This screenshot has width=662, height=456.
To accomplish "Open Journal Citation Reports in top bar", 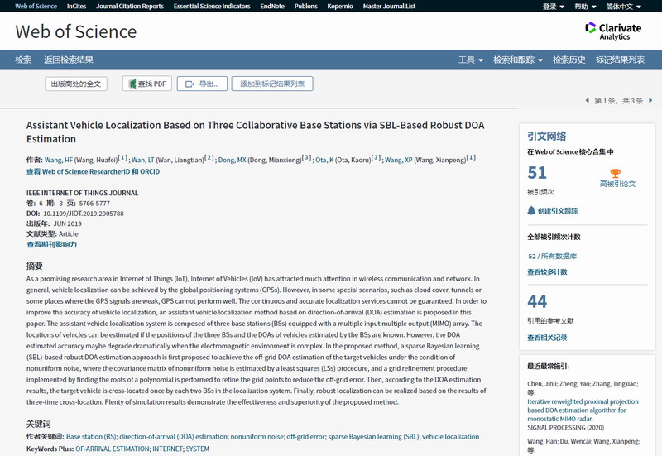I will coord(129,7).
